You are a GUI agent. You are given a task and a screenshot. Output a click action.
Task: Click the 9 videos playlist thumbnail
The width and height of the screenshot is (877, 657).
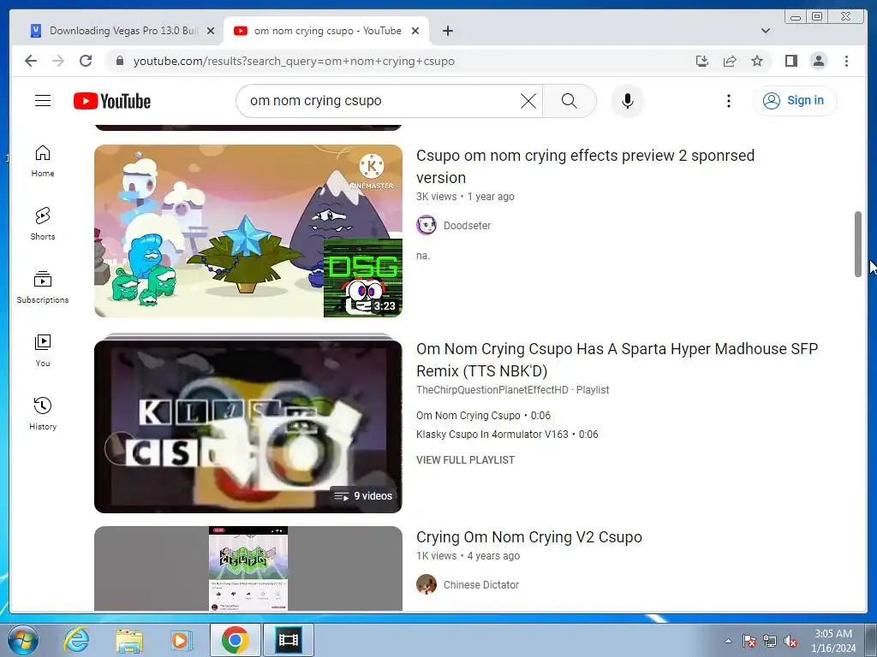click(x=248, y=426)
